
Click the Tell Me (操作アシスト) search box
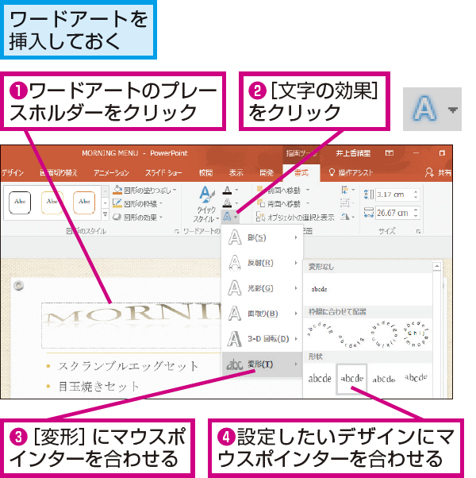click(351, 172)
